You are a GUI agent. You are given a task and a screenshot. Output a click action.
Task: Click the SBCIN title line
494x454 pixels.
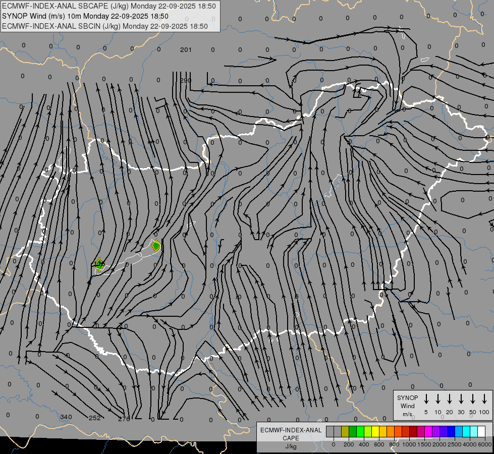pos(105,26)
